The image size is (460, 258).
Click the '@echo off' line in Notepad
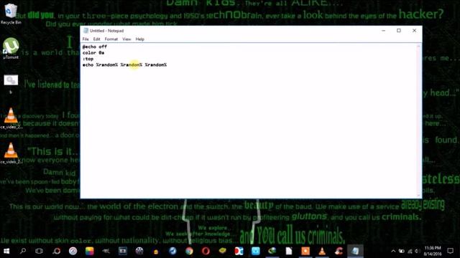coord(95,47)
